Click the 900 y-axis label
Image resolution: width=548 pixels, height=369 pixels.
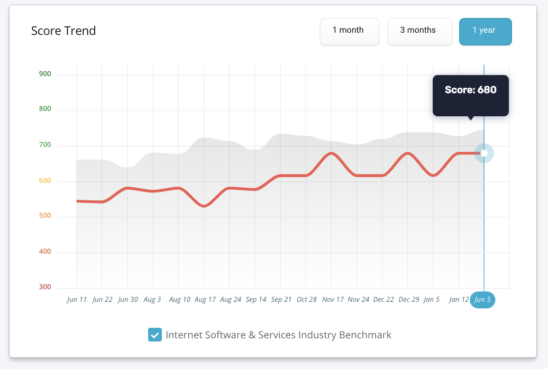(x=45, y=74)
